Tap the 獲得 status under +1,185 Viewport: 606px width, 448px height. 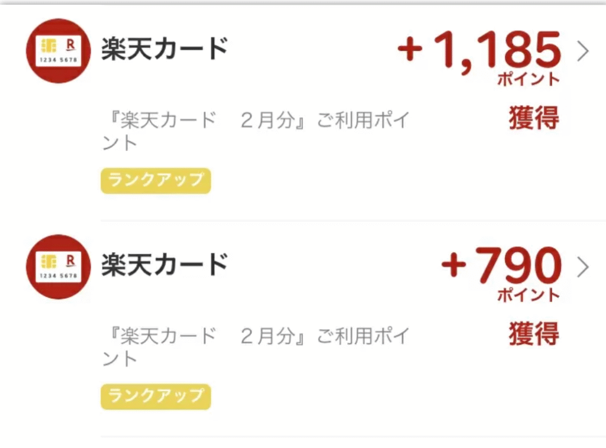(534, 118)
